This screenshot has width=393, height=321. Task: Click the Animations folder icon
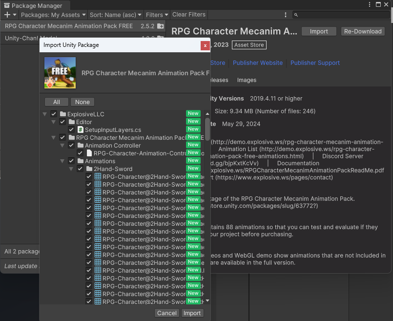pos(81,161)
